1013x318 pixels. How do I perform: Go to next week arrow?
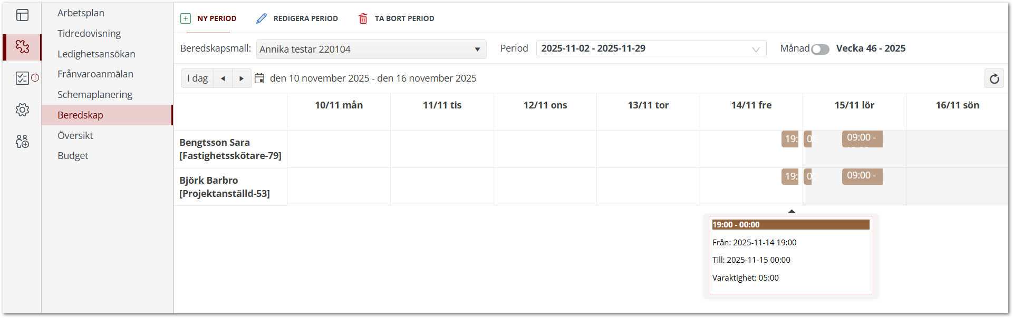pyautogui.click(x=242, y=78)
